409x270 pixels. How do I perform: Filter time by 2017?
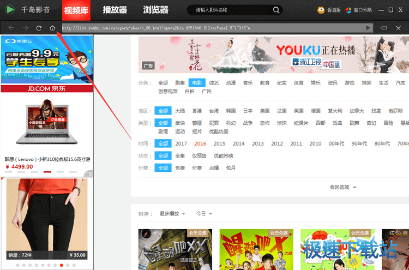pos(181,143)
